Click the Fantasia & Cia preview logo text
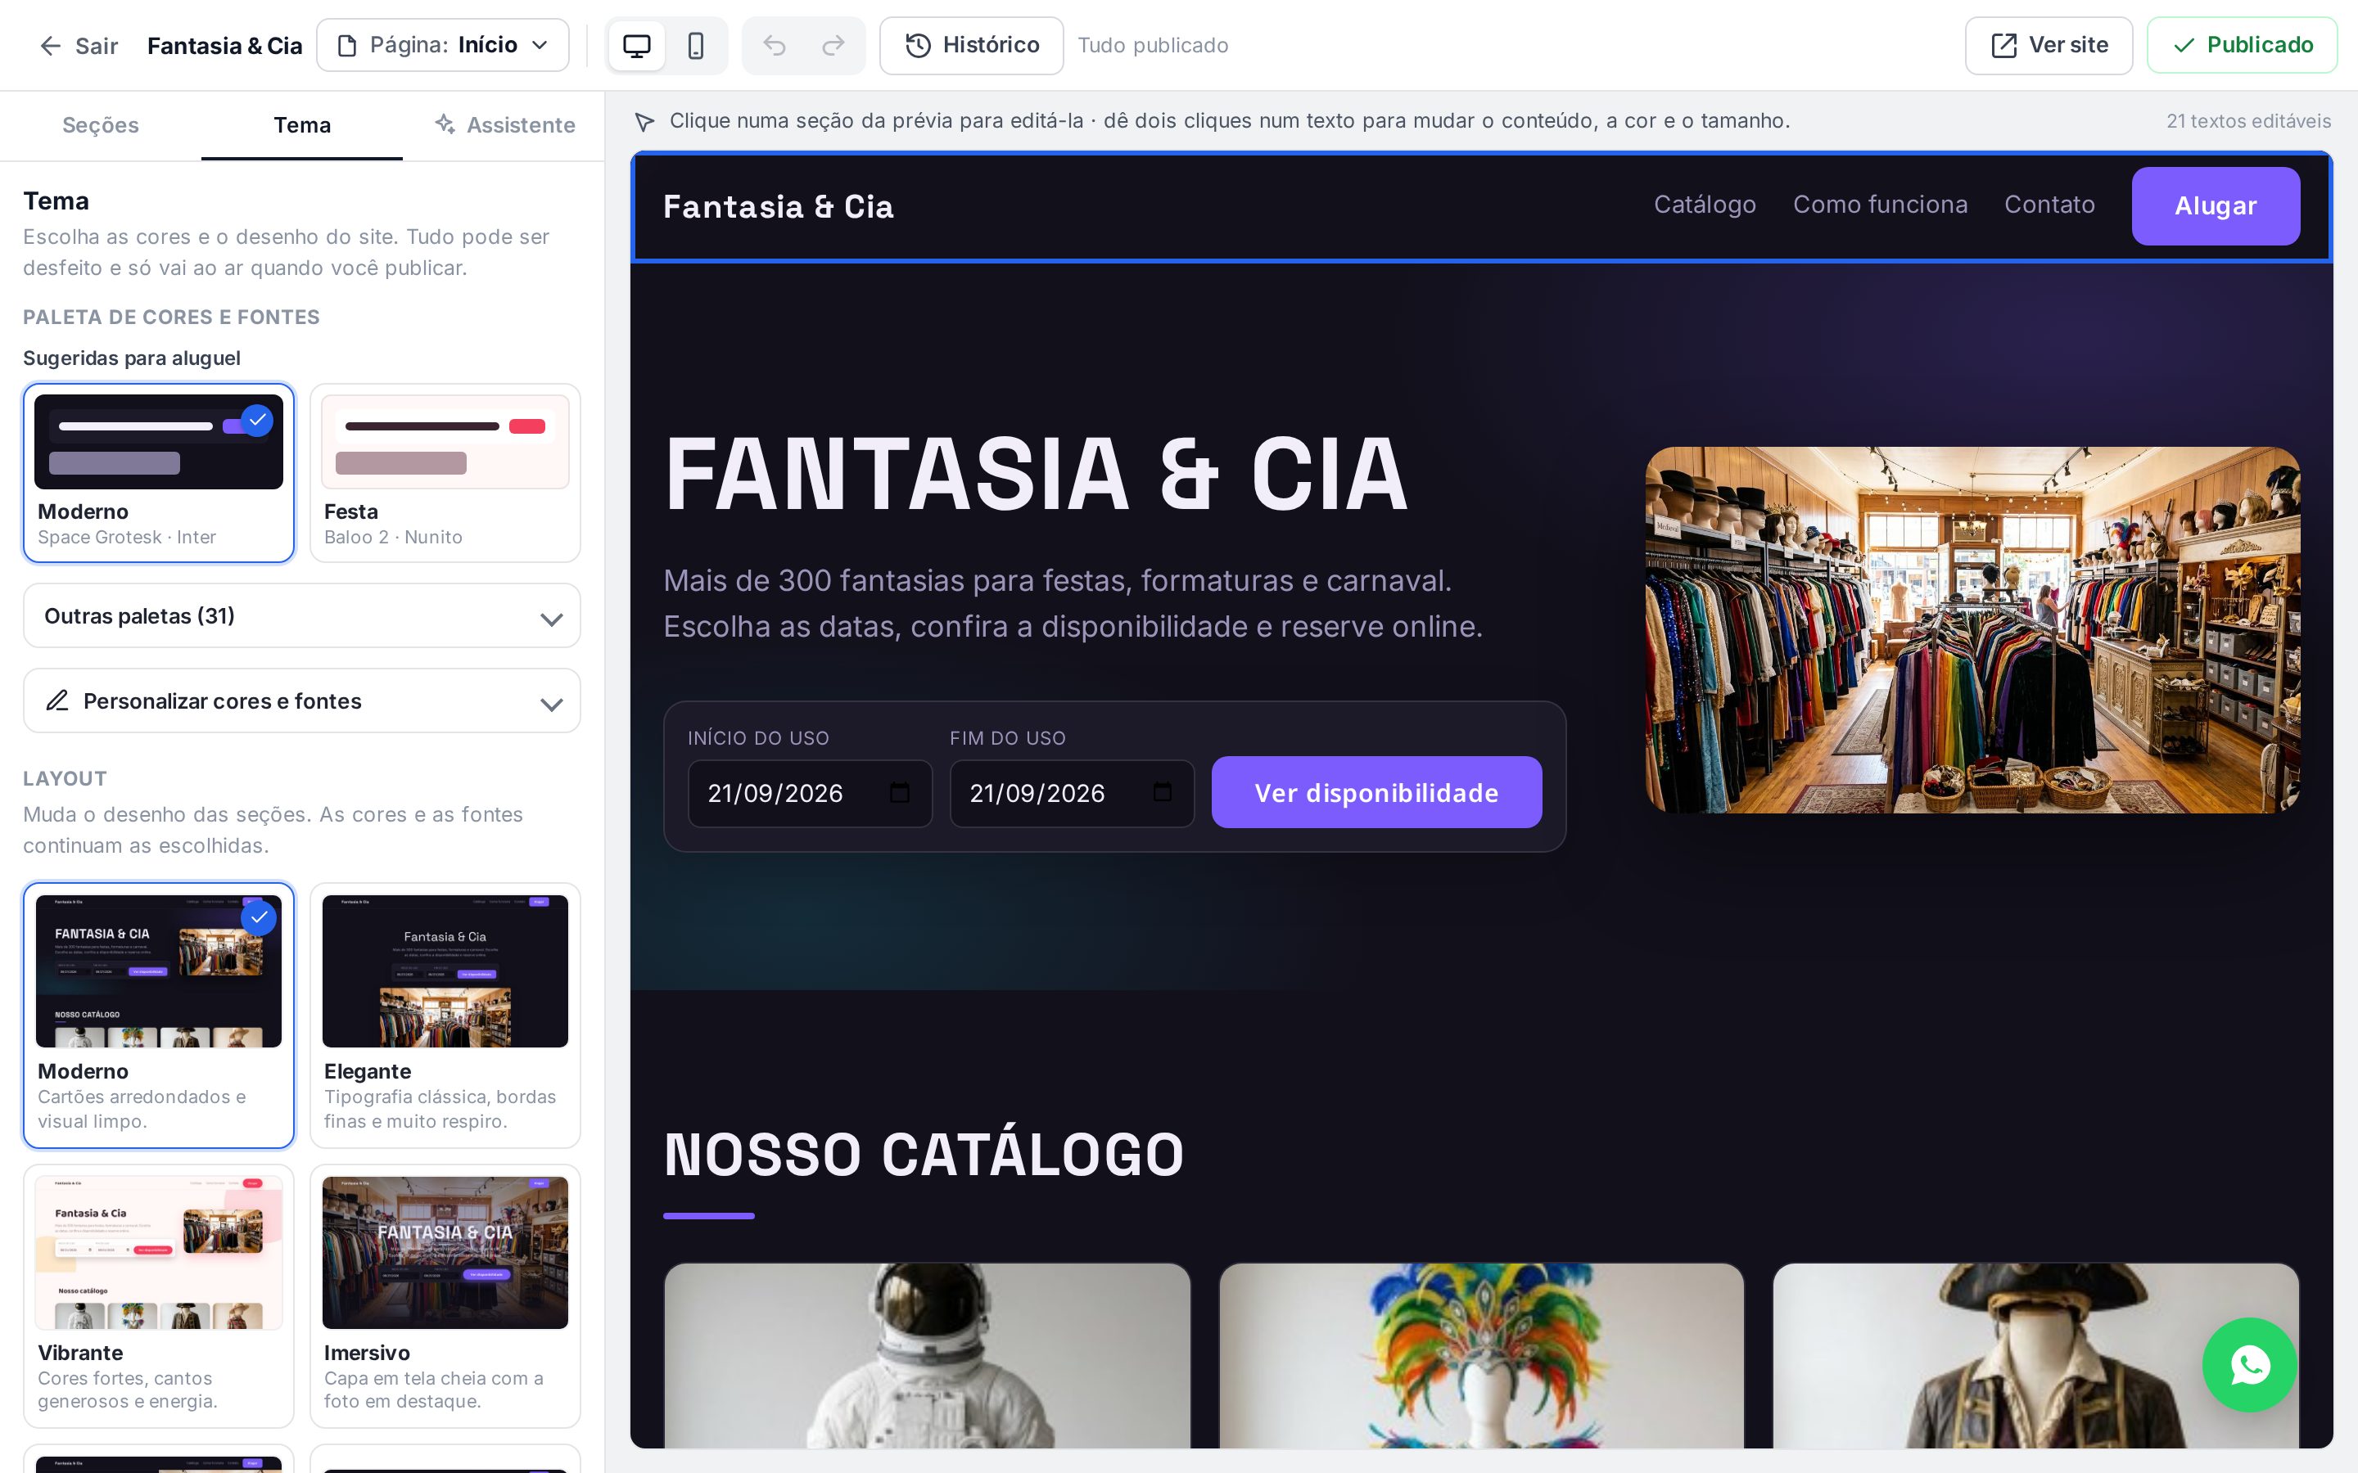The height and width of the screenshot is (1473, 2358). [779, 206]
